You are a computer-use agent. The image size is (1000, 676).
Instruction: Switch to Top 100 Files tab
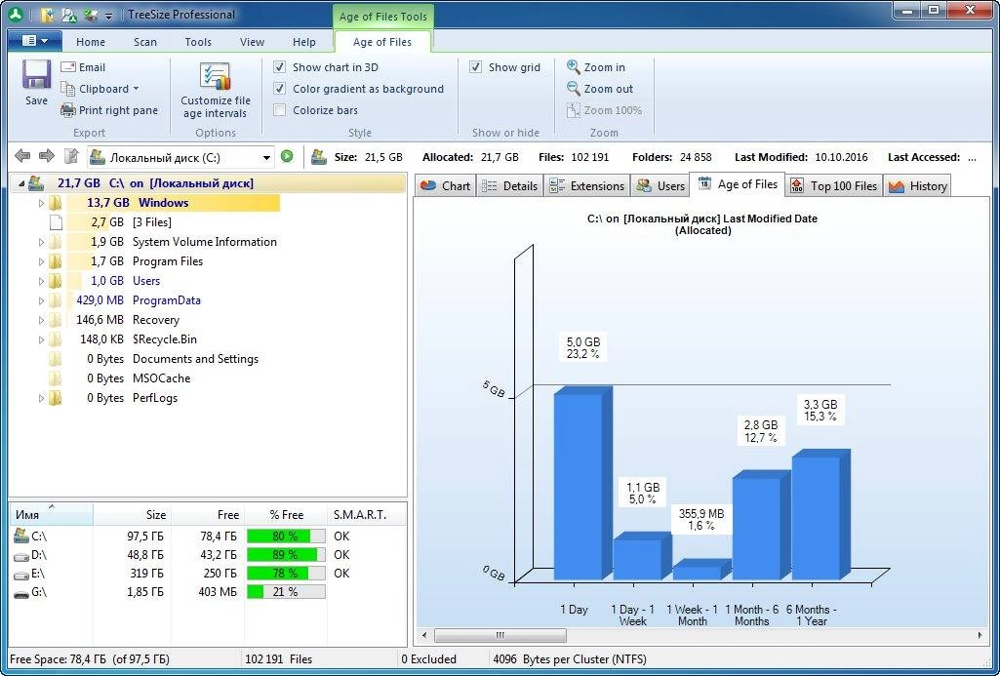833,185
